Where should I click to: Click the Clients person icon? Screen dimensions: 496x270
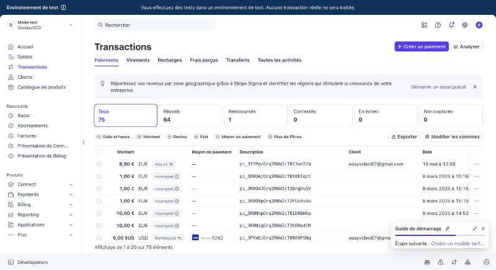11,77
